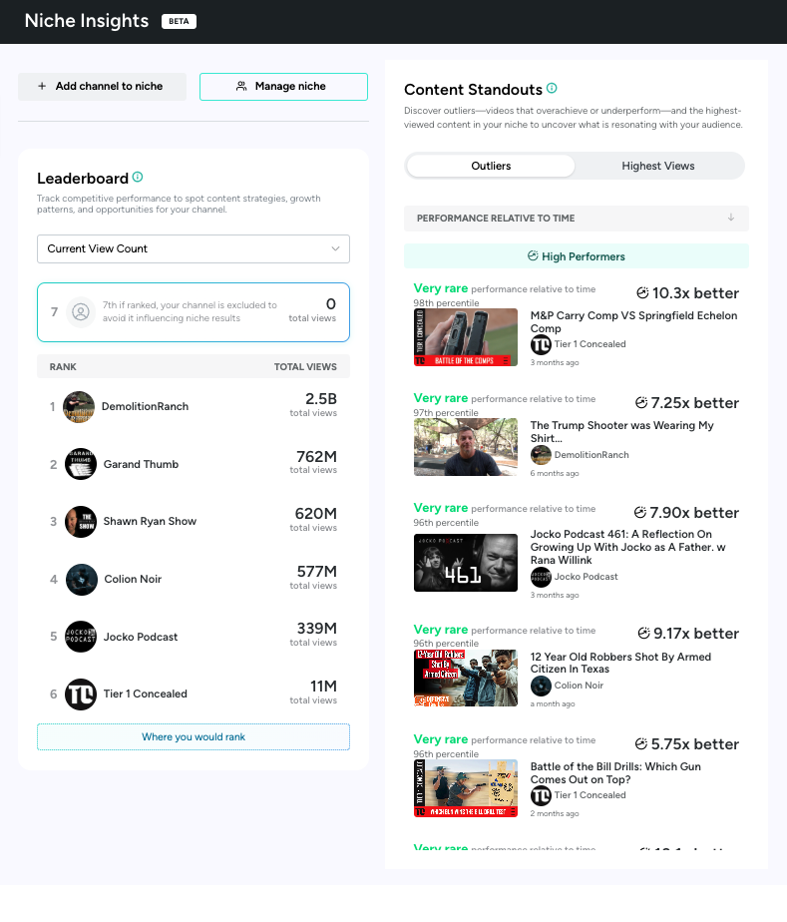
Task: Click the 11M total views value
Action: [x=323, y=686]
